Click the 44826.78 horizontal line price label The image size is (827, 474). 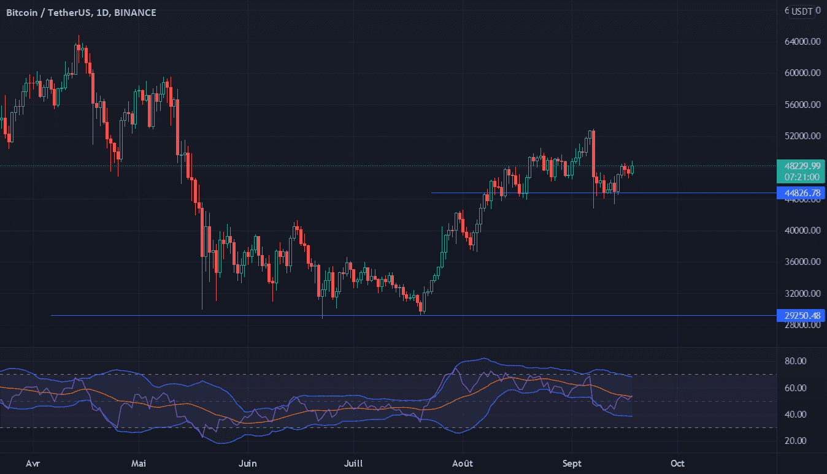tap(801, 193)
